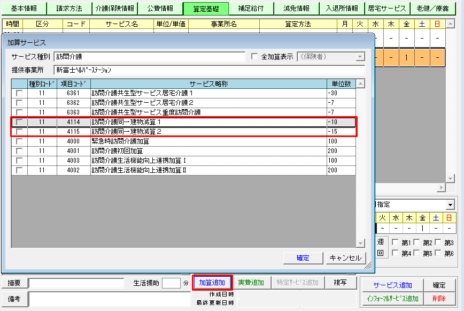Image resolution: width=464 pixels, height=311 pixels.
Task: Click the 算定方法 column header
Action: pos(298,24)
